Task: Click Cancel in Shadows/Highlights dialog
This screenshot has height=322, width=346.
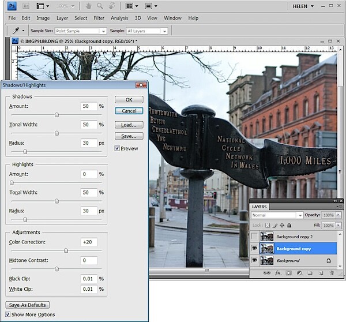Action: (129, 111)
